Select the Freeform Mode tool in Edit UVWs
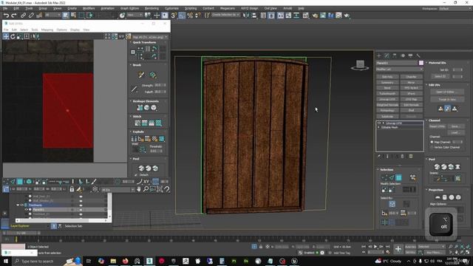The height and width of the screenshot is (266, 473). [x=27, y=36]
